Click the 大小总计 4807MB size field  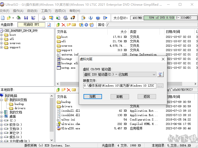(x=136, y=18)
